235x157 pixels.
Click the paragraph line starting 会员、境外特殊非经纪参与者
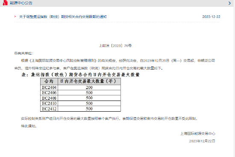coord(89,68)
